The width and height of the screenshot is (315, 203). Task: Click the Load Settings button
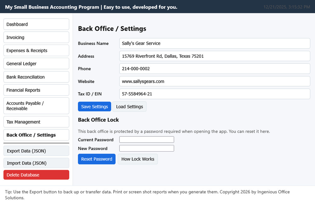(x=129, y=107)
